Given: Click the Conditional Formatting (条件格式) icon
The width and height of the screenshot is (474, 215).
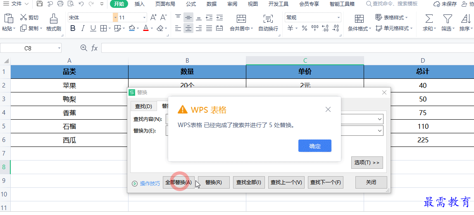Looking at the screenshot, I should (359, 19).
